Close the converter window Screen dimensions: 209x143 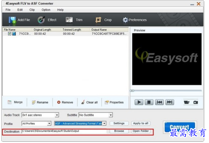click(x=199, y=4)
